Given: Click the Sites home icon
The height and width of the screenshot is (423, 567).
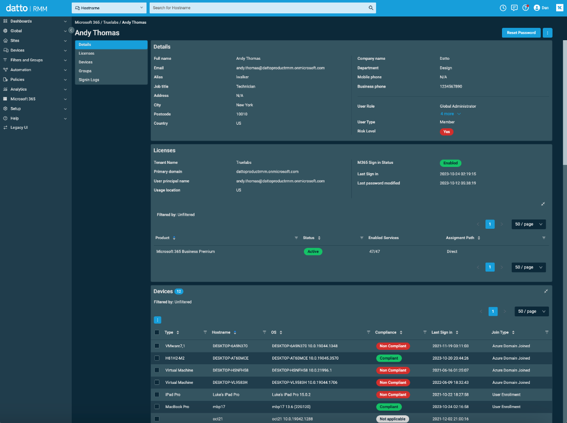Looking at the screenshot, I should [x=5, y=41].
